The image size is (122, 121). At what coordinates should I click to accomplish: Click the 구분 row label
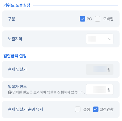point(12,19)
